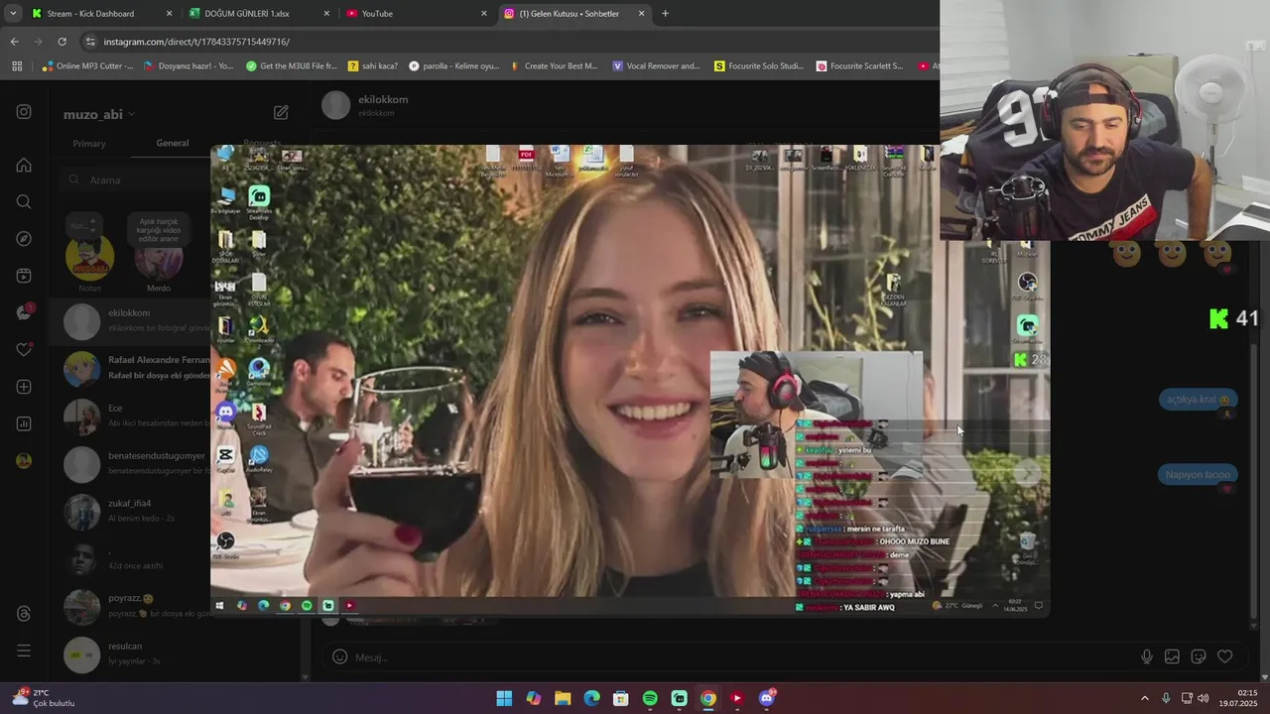The width and height of the screenshot is (1270, 714).
Task: Open Focusrite Solo Studio bookmark
Action: [759, 66]
